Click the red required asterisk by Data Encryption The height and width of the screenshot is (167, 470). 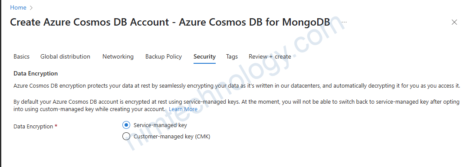pos(56,126)
